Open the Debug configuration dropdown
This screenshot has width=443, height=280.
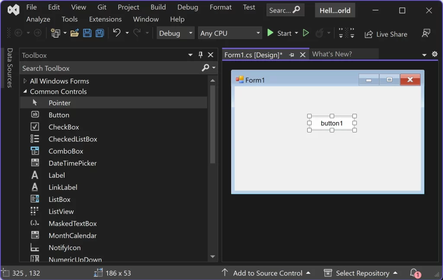point(176,33)
